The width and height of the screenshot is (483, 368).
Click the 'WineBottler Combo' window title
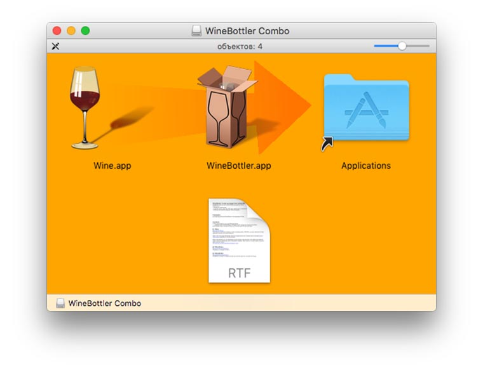[x=247, y=31]
